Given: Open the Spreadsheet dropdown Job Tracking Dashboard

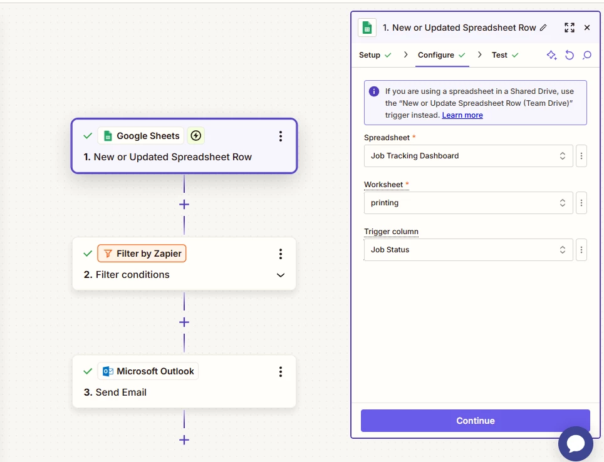Looking at the screenshot, I should click(x=469, y=156).
